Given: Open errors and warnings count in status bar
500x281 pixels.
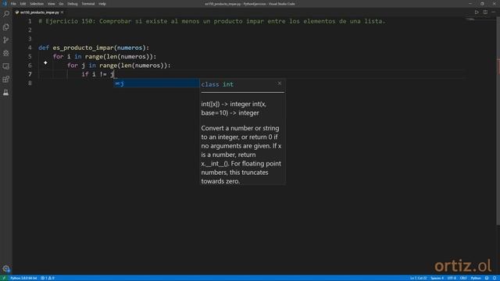Looking at the screenshot, I should pyautogui.click(x=48, y=278).
